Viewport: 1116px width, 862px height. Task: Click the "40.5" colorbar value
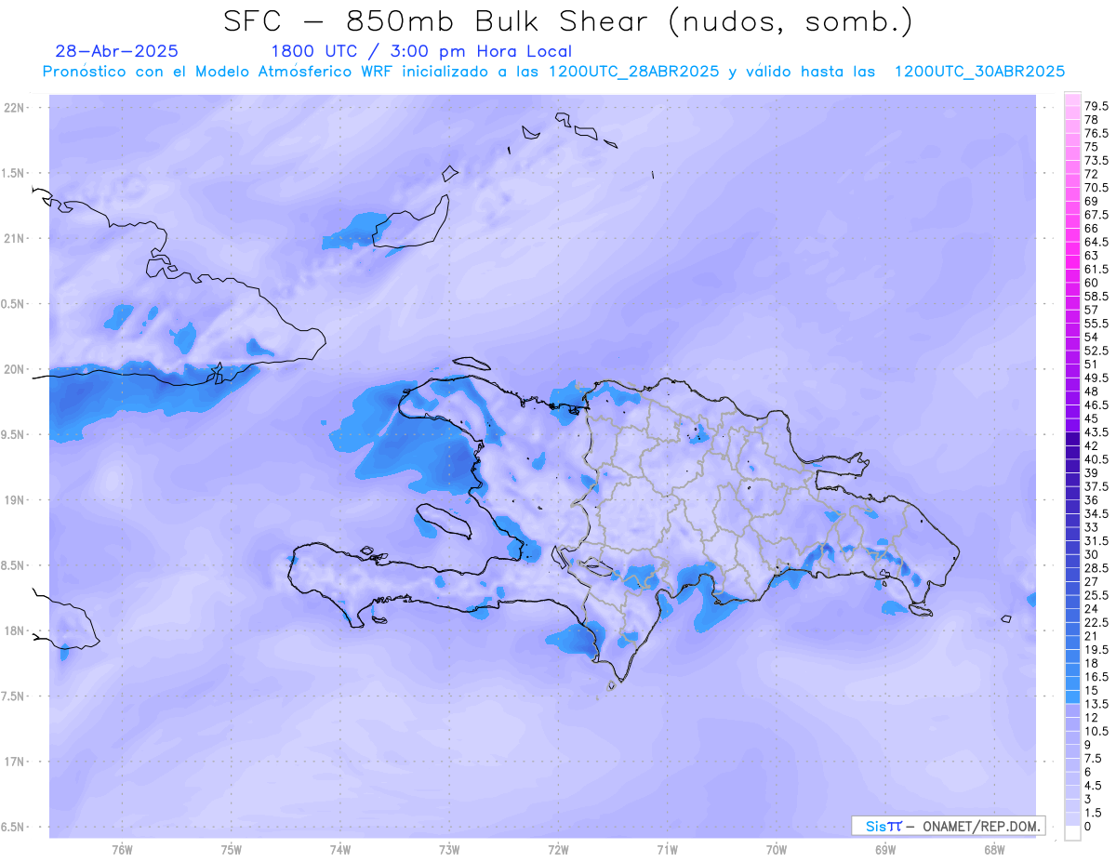(x=1096, y=459)
